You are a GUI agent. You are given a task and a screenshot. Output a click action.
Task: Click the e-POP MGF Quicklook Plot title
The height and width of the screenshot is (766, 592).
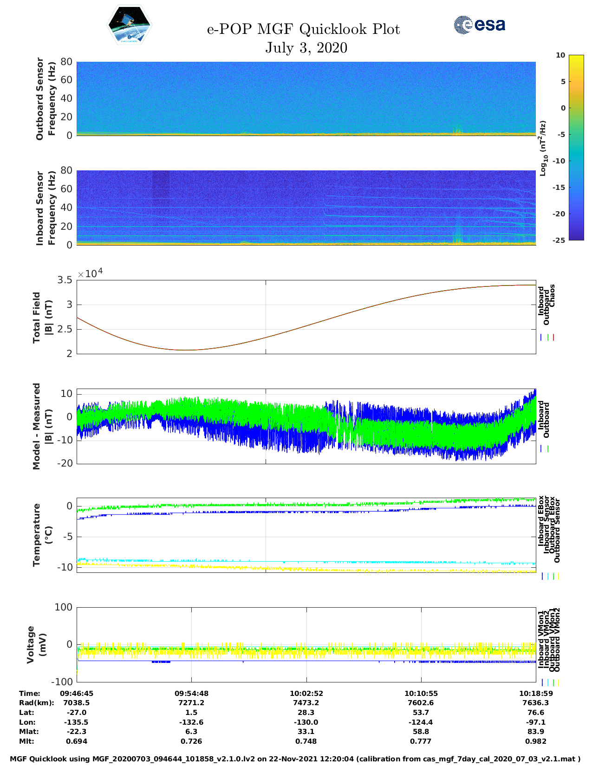(303, 29)
